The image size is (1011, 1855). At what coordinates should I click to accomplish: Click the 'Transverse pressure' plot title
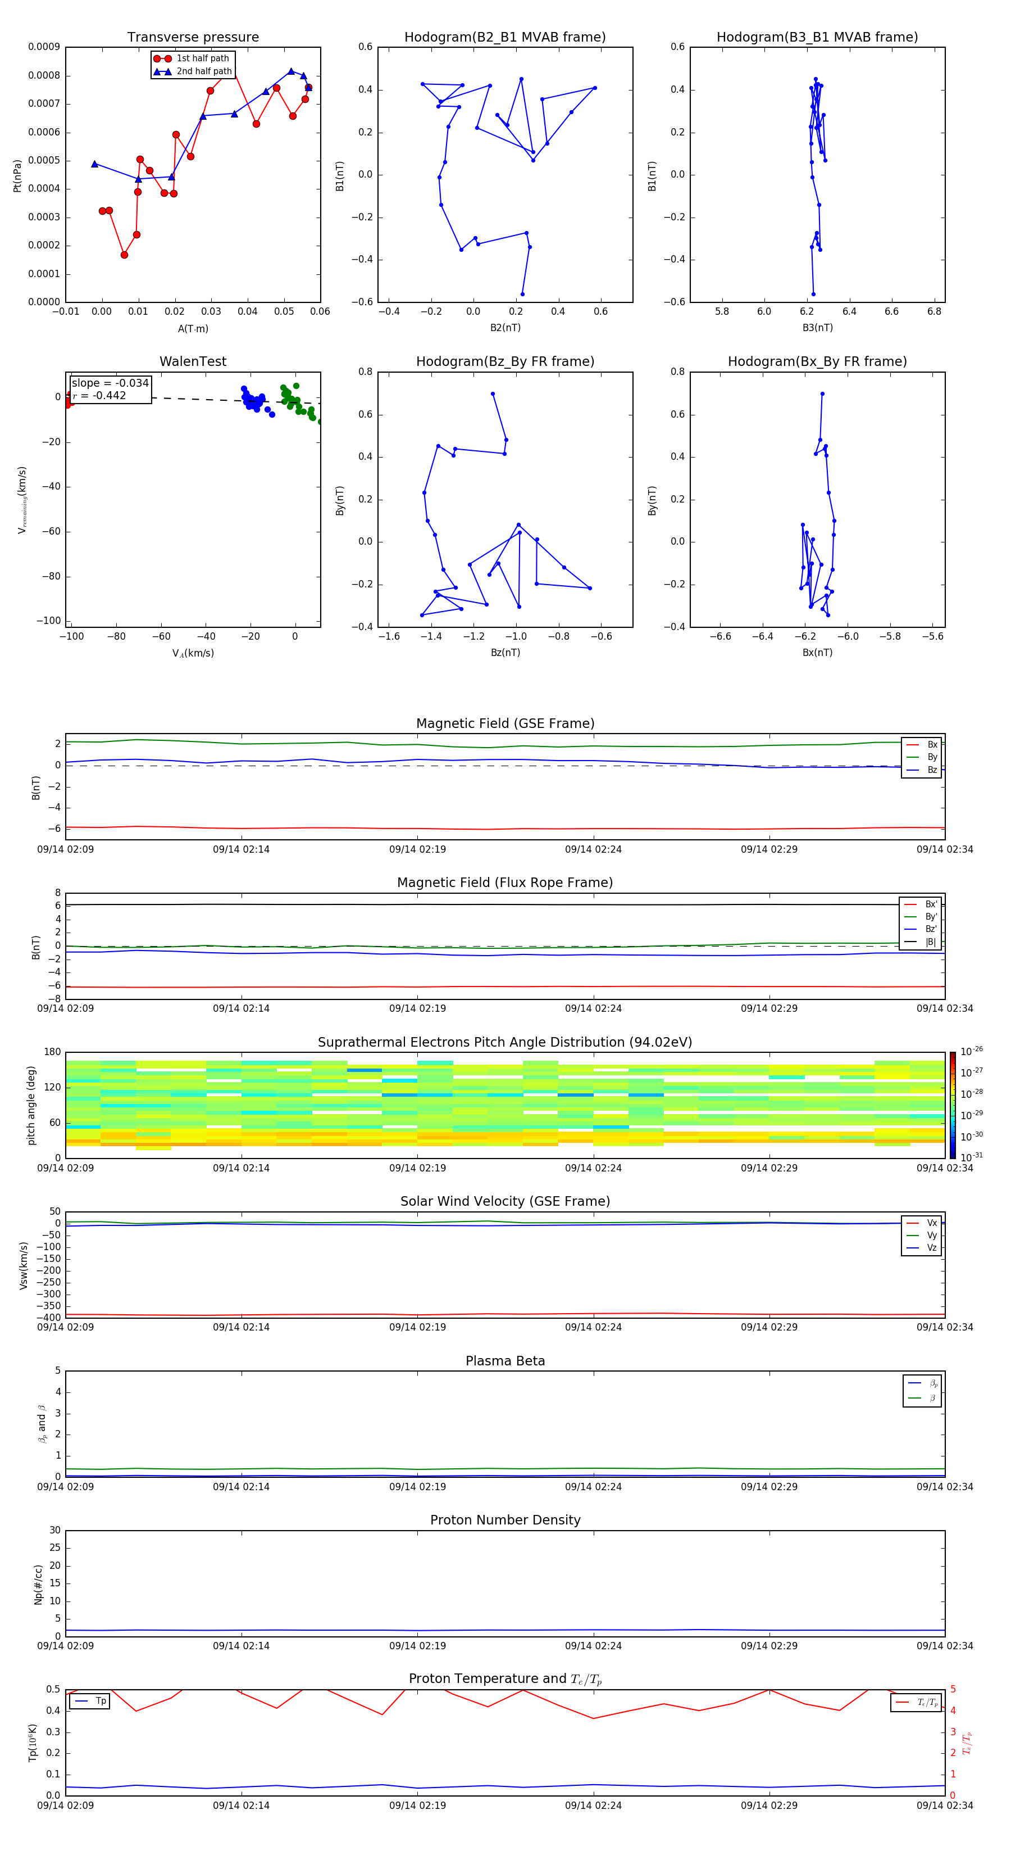click(193, 38)
